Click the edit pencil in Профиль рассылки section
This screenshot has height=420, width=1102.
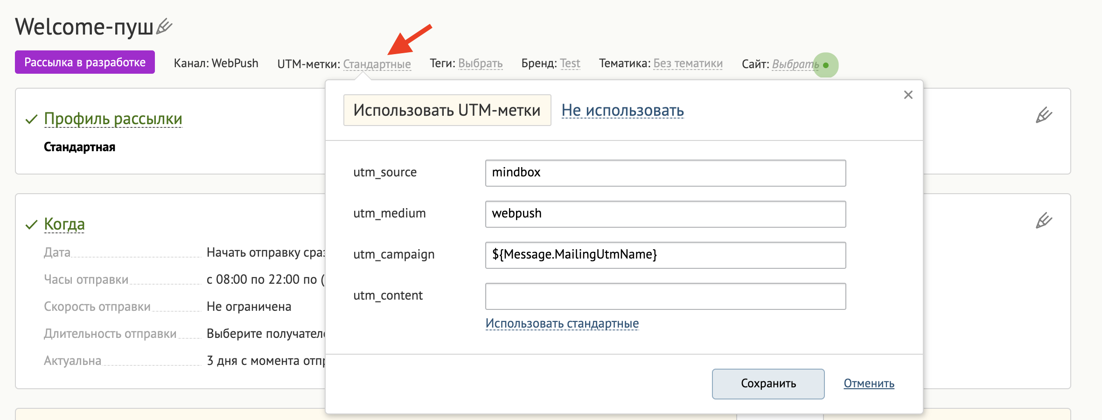[1044, 115]
